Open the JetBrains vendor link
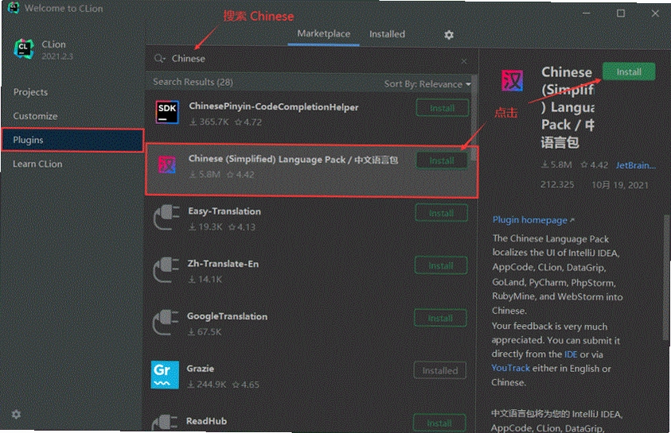The height and width of the screenshot is (433, 671). [635, 165]
